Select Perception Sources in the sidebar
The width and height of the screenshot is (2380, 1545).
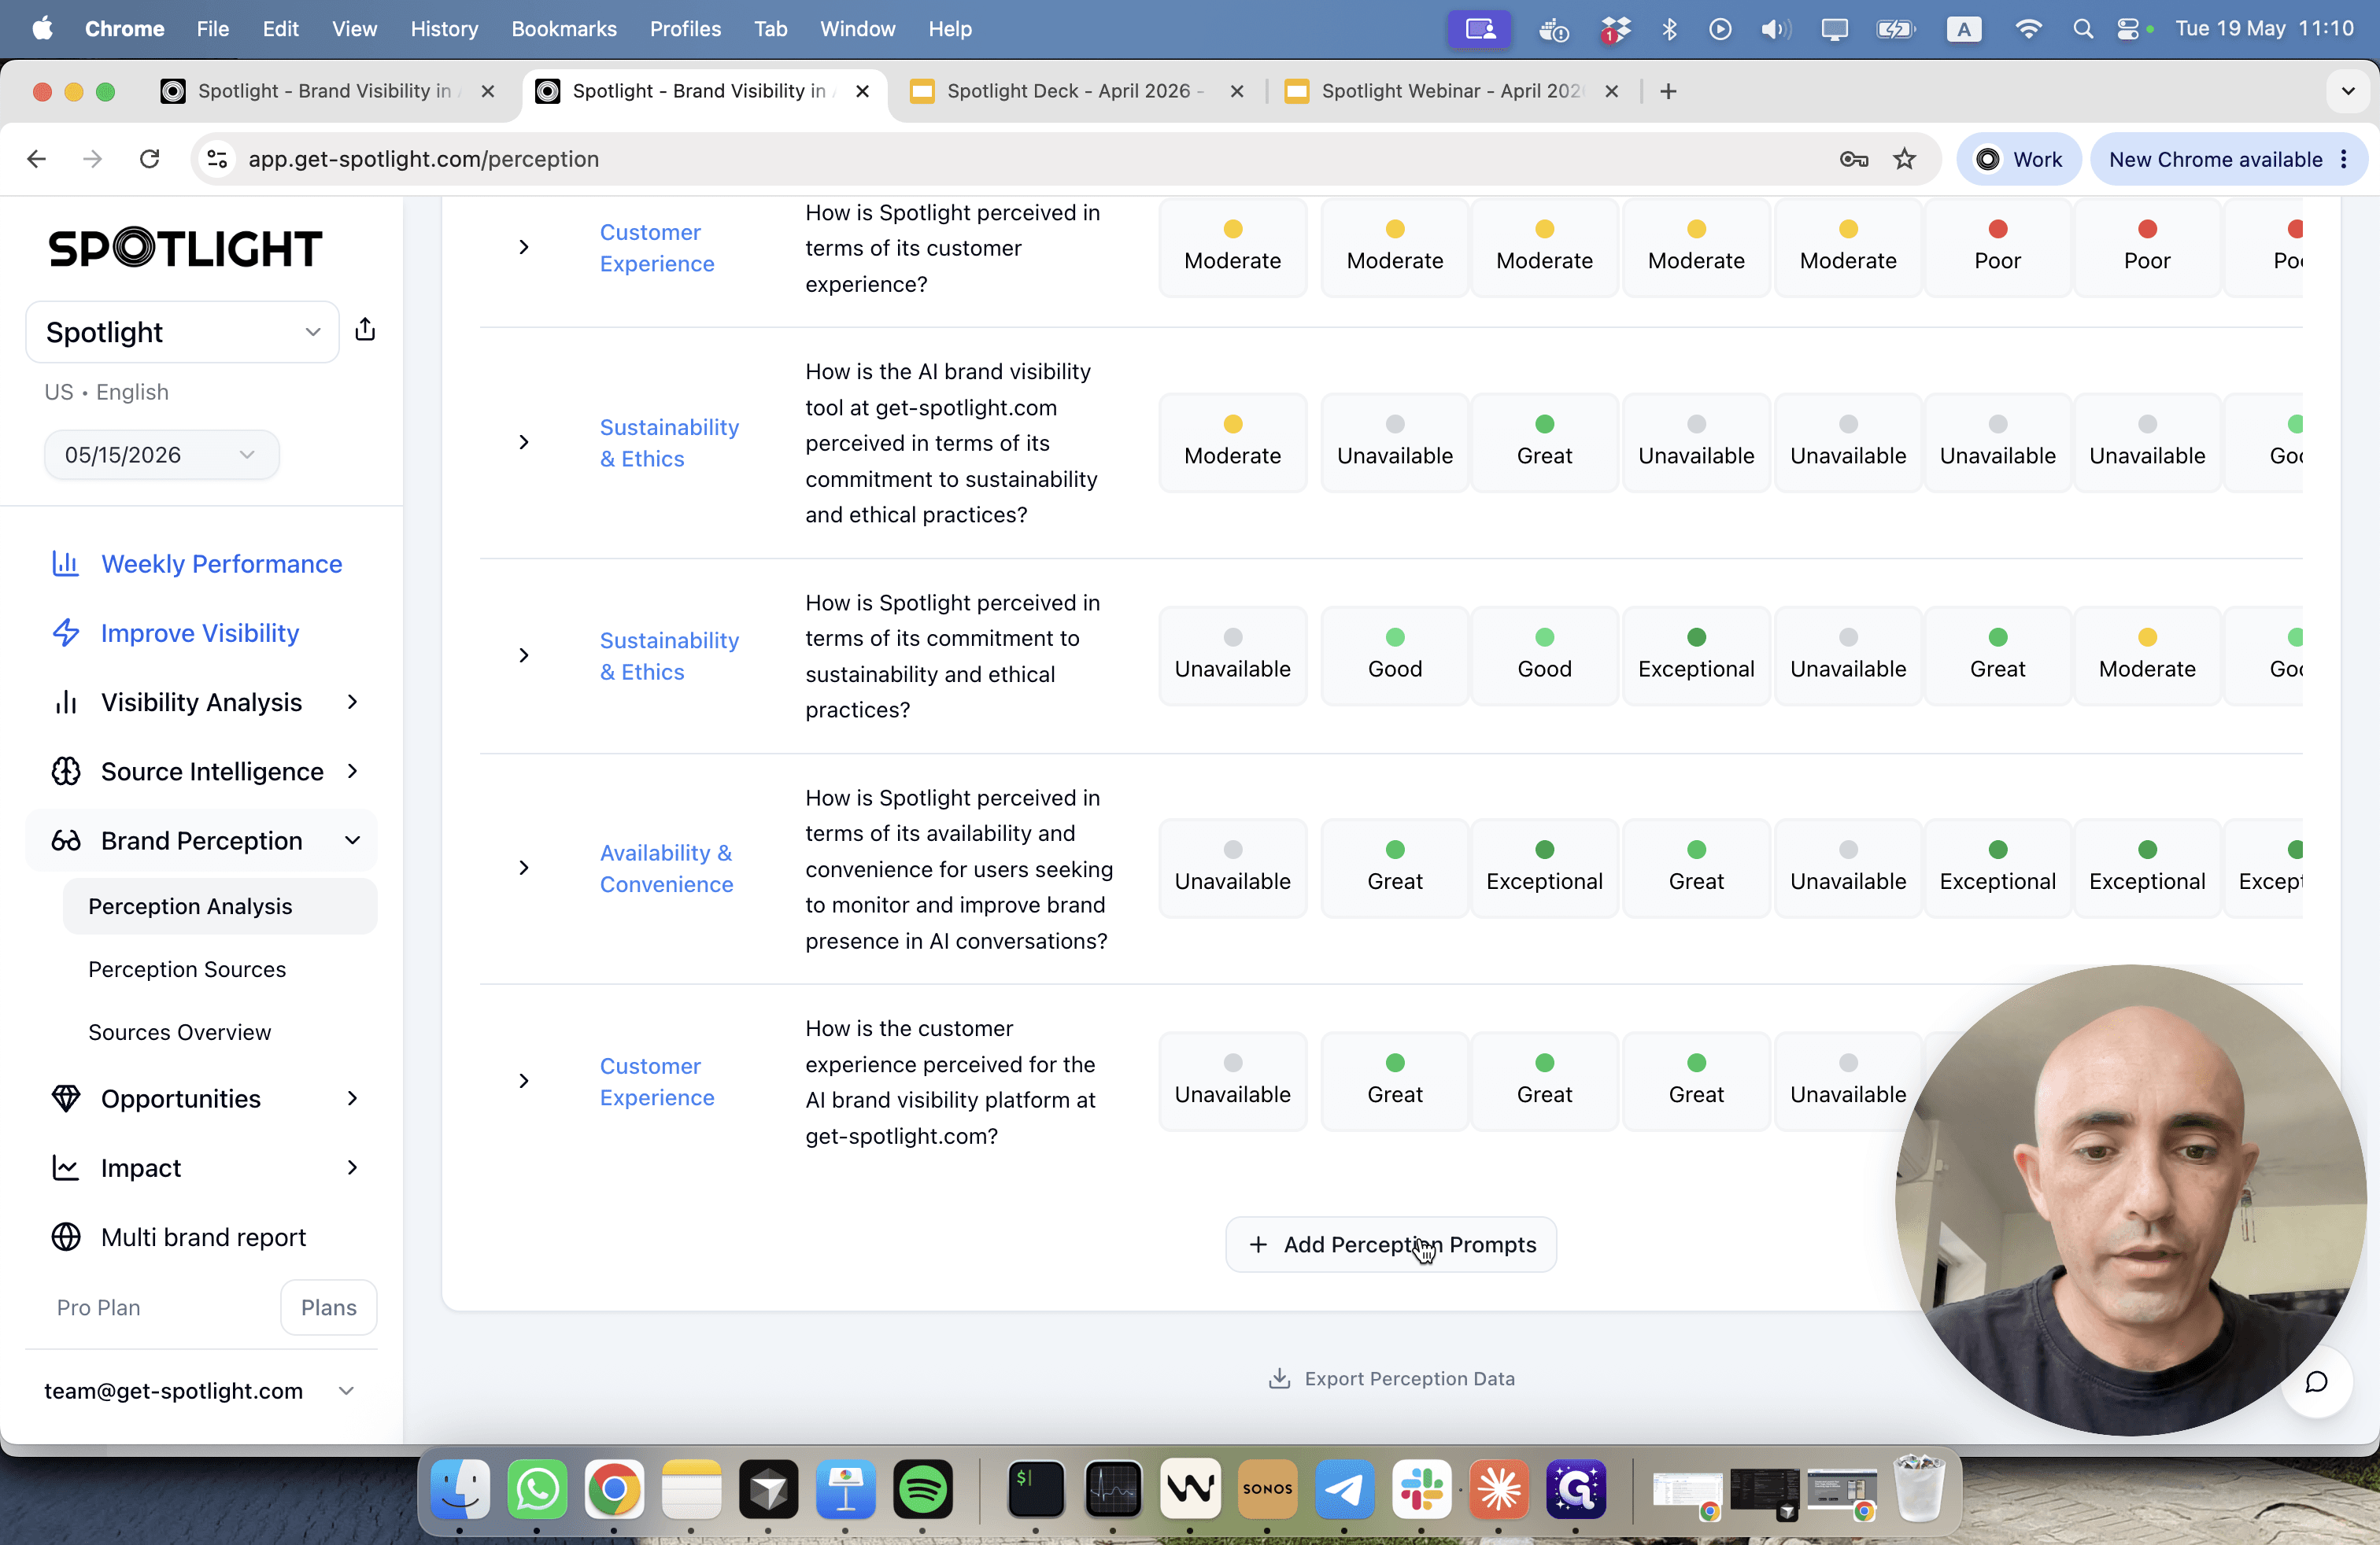187,968
